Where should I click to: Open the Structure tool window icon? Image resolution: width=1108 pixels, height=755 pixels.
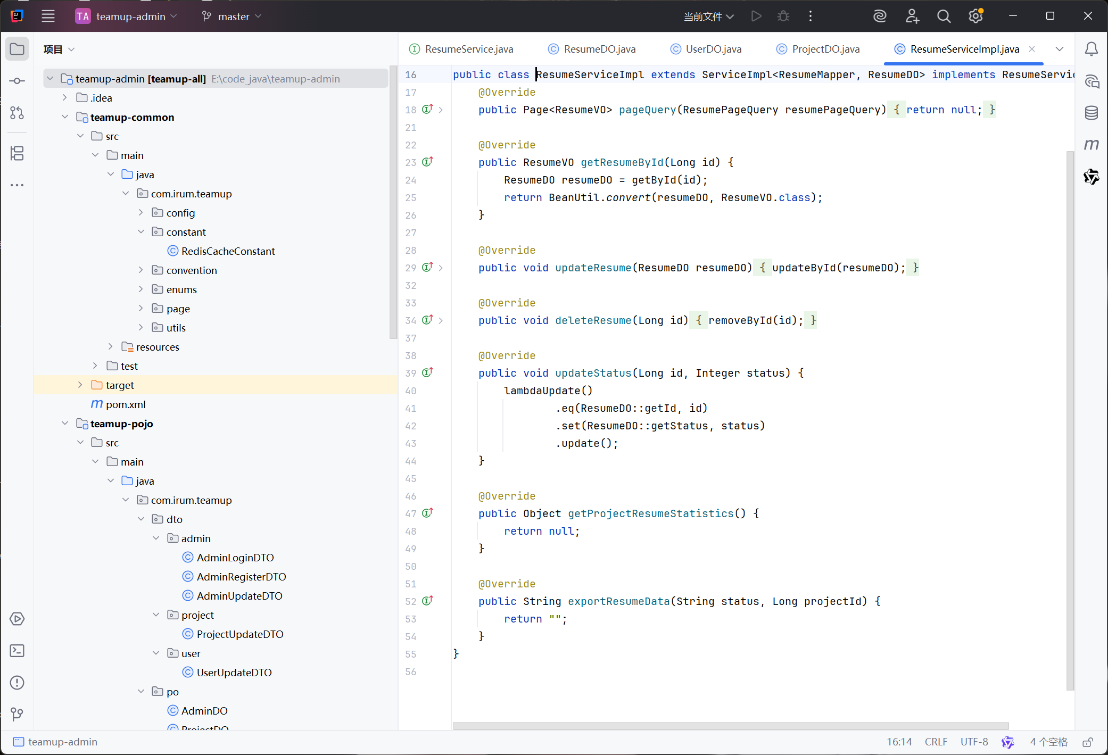click(17, 153)
